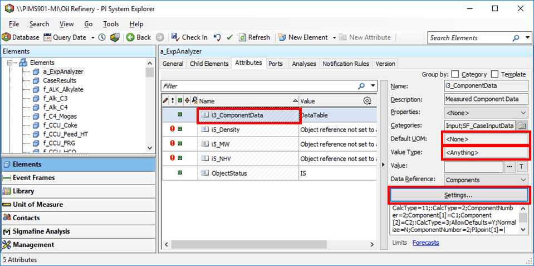Viewport: 534px width, 266px height.
Task: Switch to the Ports tab
Action: (x=275, y=64)
